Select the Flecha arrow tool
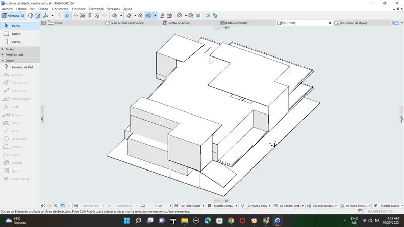The width and height of the screenshot is (404, 227). pyautogui.click(x=15, y=26)
